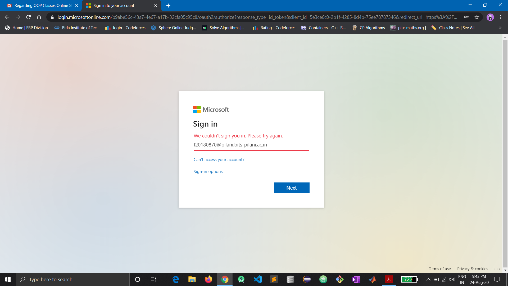The image size is (508, 286).
Task: Show hidden system tray icons
Action: point(428,279)
